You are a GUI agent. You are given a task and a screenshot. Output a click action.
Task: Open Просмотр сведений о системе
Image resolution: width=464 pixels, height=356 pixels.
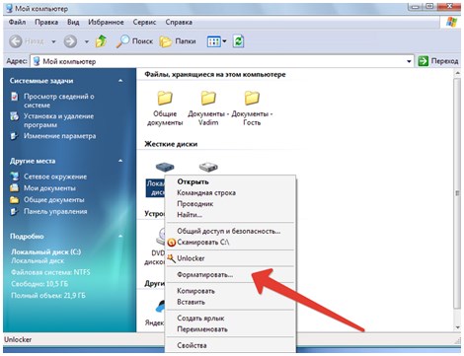tap(58, 101)
